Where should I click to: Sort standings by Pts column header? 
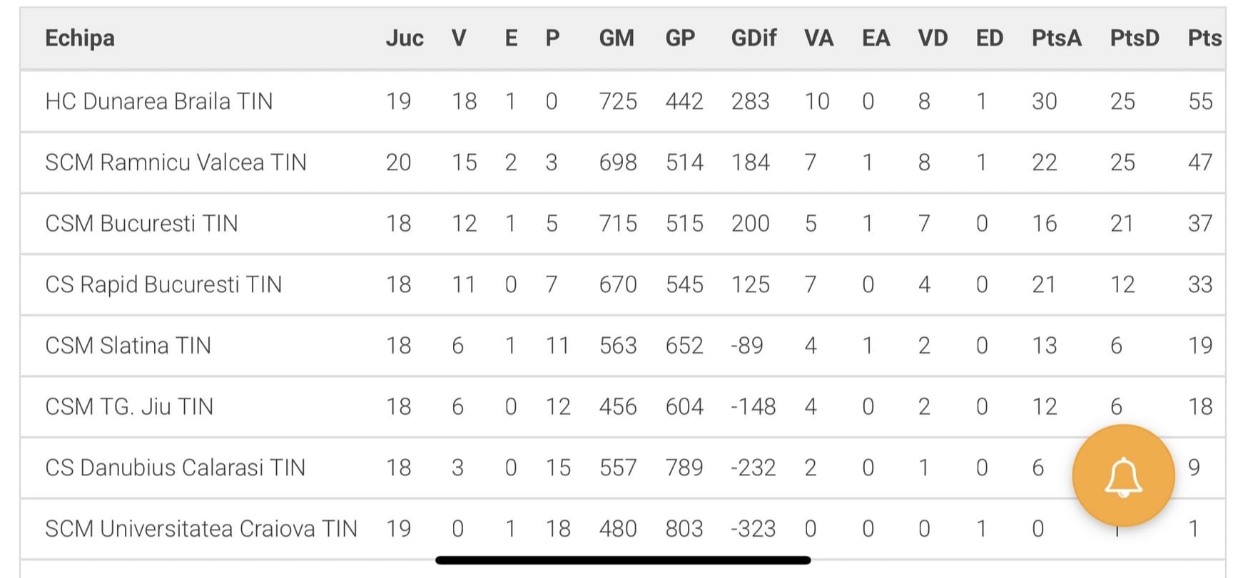pos(1204,38)
